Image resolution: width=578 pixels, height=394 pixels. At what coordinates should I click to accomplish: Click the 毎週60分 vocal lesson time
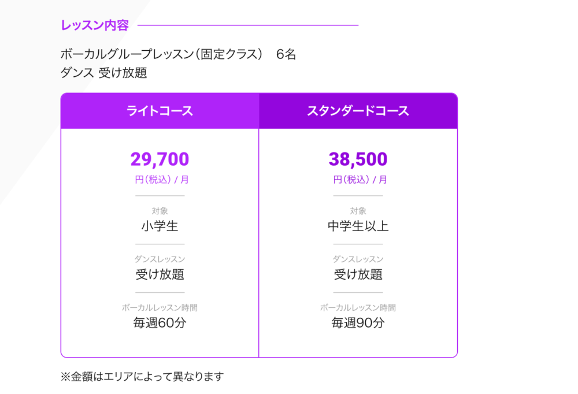click(x=160, y=323)
